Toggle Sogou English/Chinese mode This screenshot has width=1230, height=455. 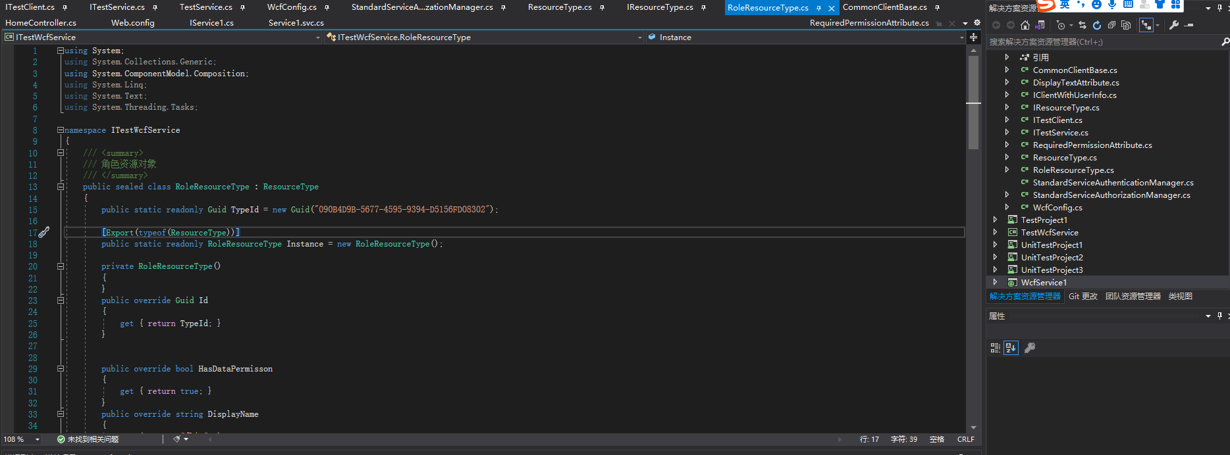tap(1065, 5)
